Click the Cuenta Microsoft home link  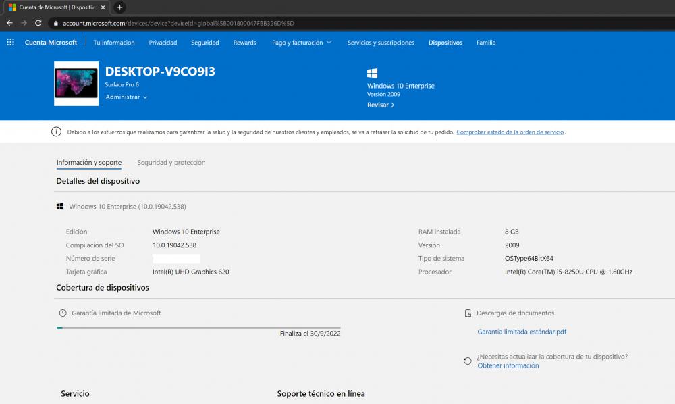(51, 42)
